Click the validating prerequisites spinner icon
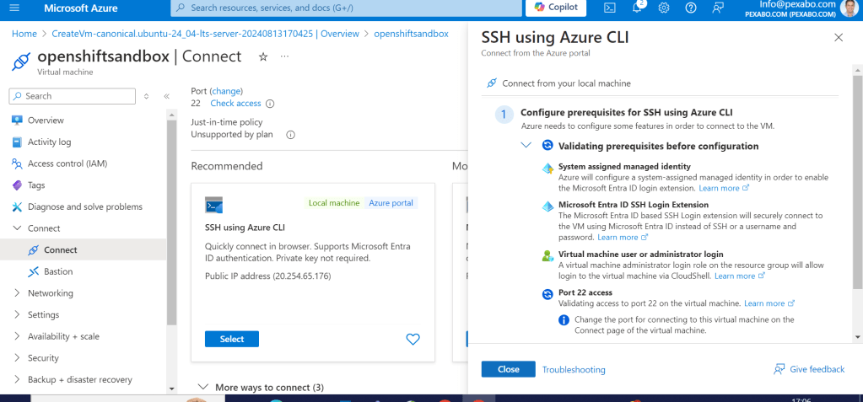The image size is (863, 402). click(547, 146)
